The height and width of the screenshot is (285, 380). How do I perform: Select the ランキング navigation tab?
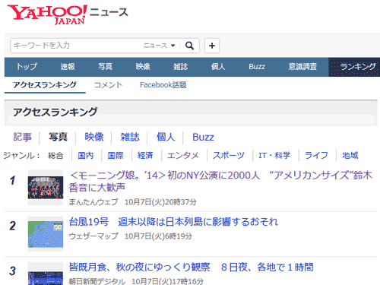[354, 67]
